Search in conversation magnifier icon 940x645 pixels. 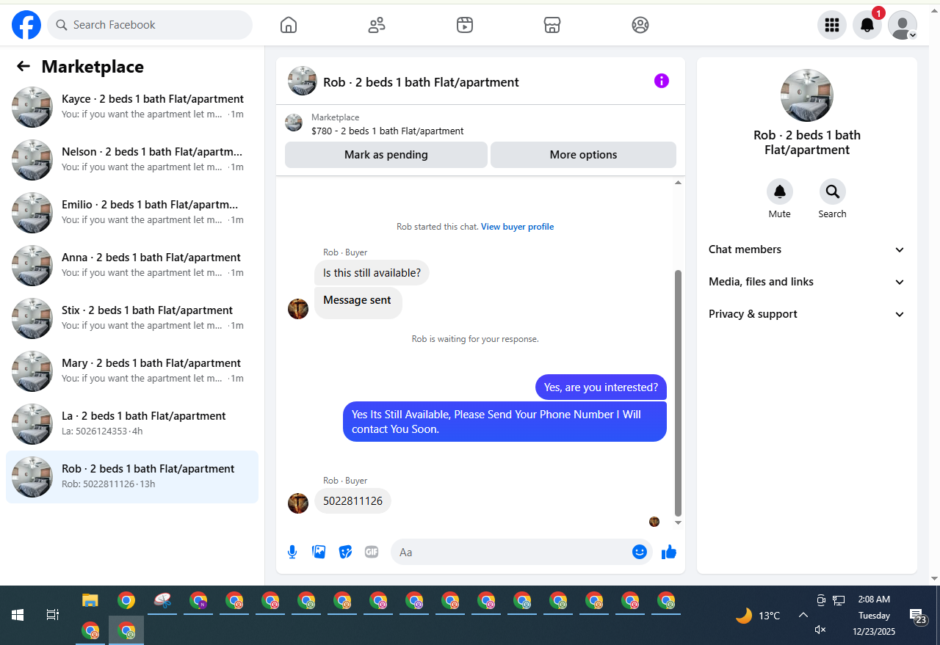point(833,192)
